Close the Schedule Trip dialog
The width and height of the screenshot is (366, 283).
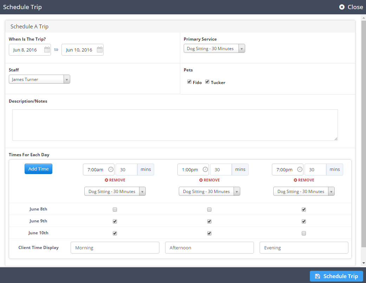click(351, 7)
